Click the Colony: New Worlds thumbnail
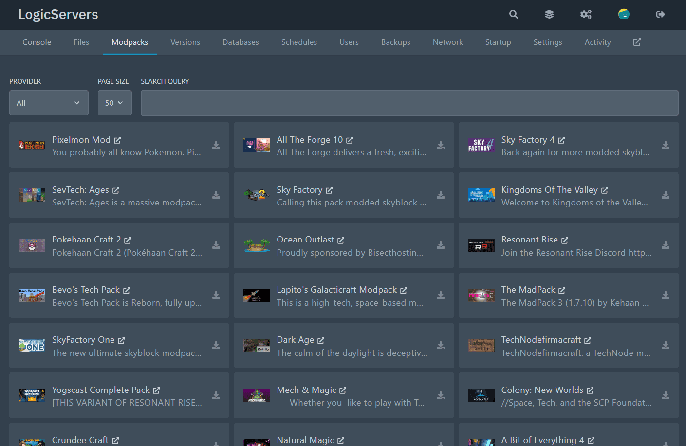 coord(481,395)
